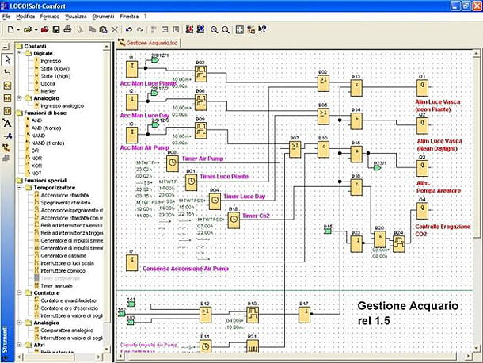Click the Paste clipboard icon
The image size is (483, 363).
click(x=103, y=29)
